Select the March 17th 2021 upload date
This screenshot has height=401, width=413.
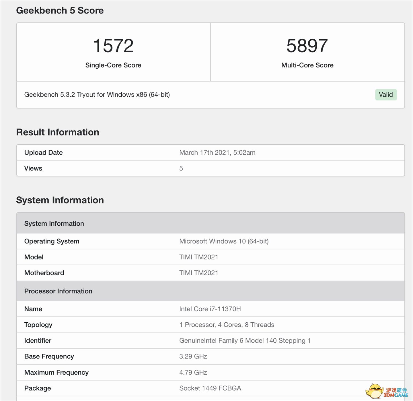click(217, 152)
